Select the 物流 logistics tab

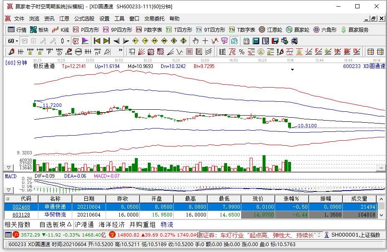coord(167,224)
